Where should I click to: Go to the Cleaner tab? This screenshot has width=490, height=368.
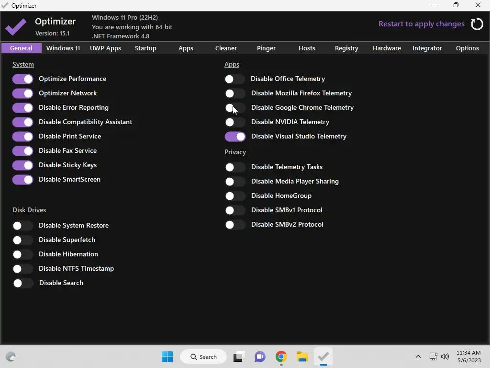click(x=226, y=48)
